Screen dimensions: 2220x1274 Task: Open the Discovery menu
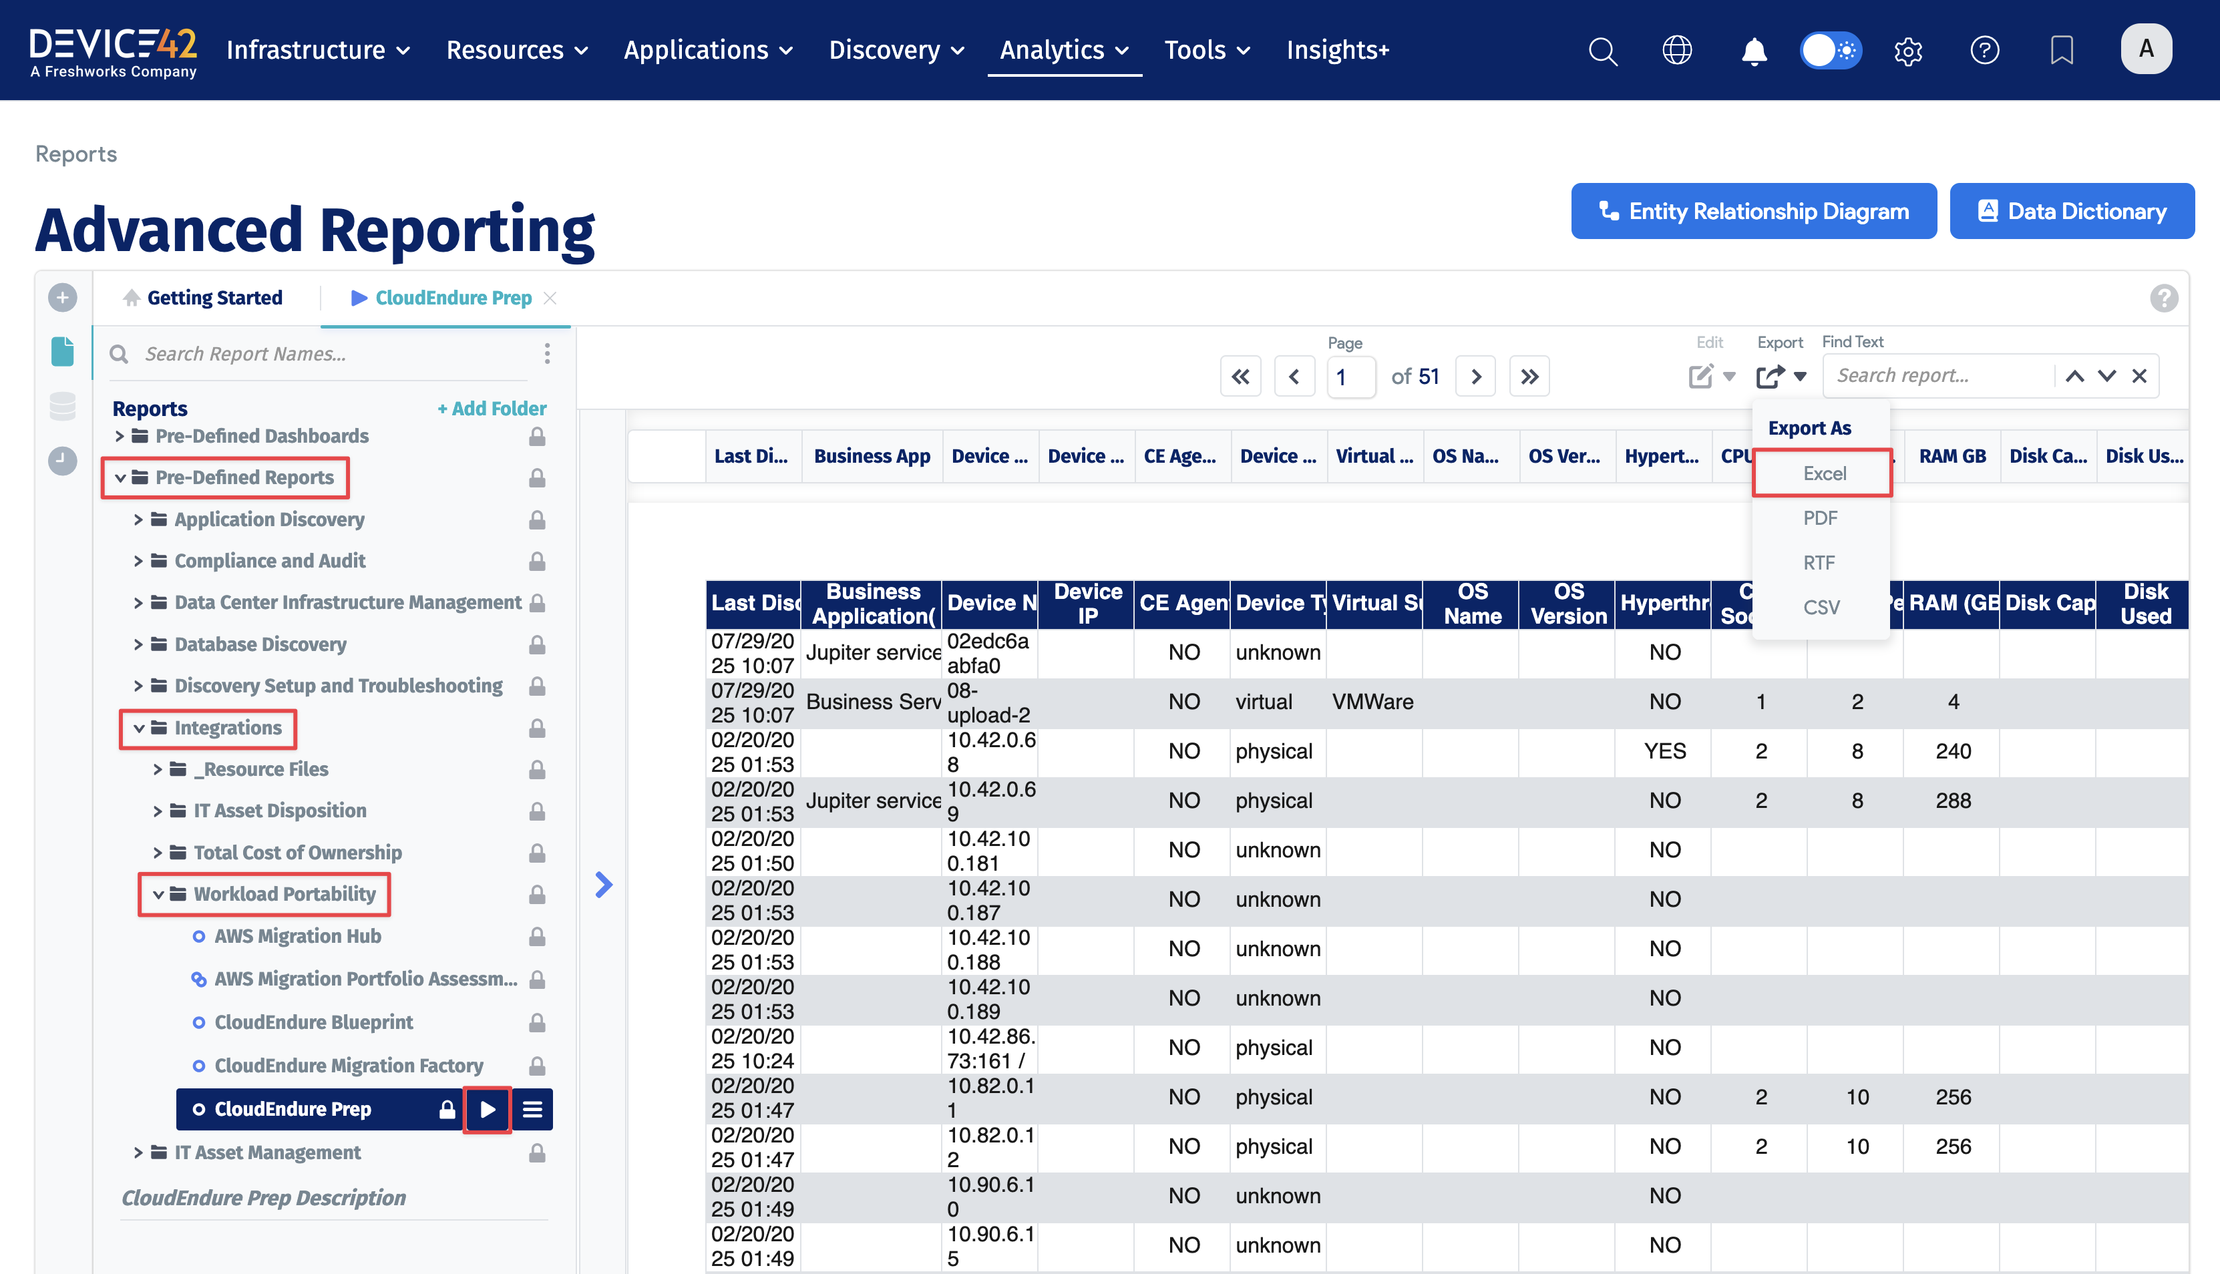click(896, 50)
